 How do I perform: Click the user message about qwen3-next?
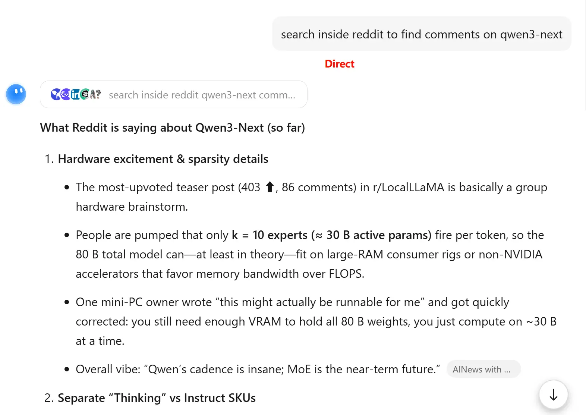(x=421, y=34)
